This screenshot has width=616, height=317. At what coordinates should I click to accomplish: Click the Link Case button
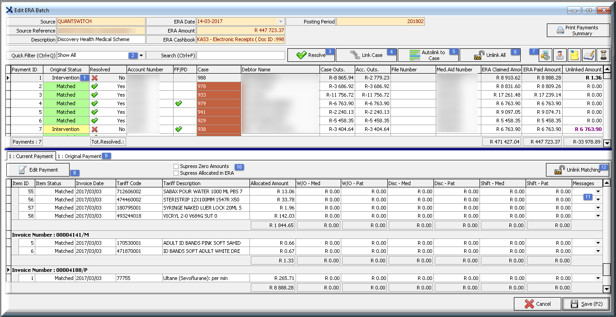click(x=366, y=55)
